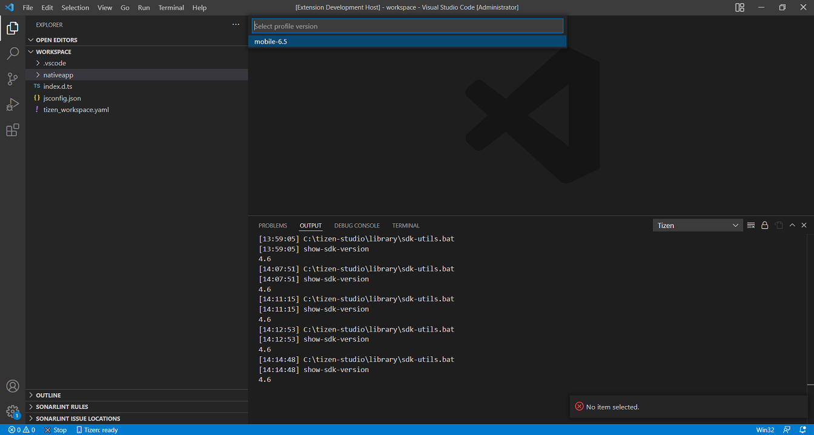Expand the OUTLINE section
Image resolution: width=814 pixels, height=435 pixels.
click(48, 395)
